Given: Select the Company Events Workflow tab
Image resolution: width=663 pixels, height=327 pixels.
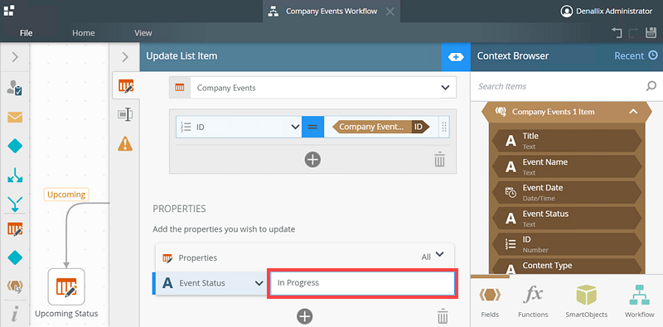Looking at the screenshot, I should [x=331, y=12].
